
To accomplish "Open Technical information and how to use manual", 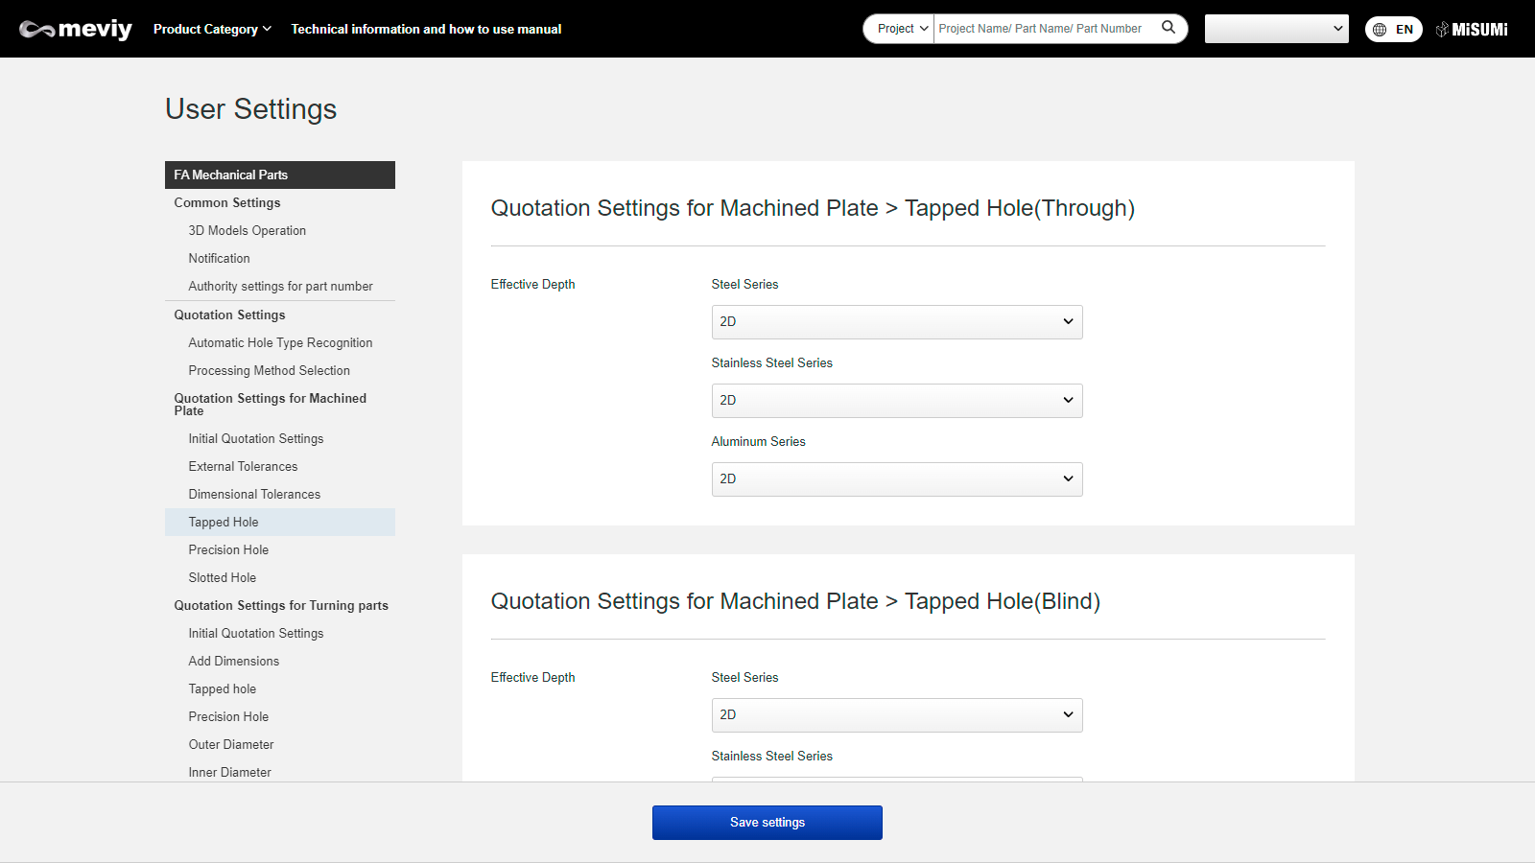I will pos(426,29).
